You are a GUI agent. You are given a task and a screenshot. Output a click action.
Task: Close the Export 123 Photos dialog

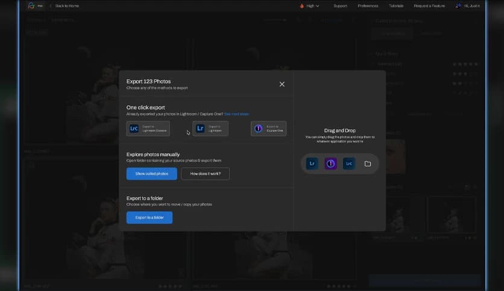(282, 84)
